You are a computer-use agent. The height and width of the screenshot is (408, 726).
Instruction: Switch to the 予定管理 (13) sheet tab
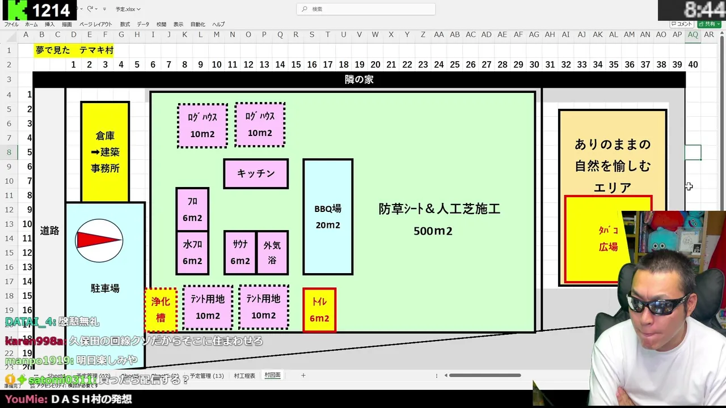206,376
